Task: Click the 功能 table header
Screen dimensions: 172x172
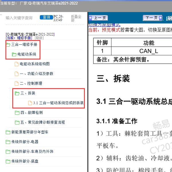Action: (148, 43)
